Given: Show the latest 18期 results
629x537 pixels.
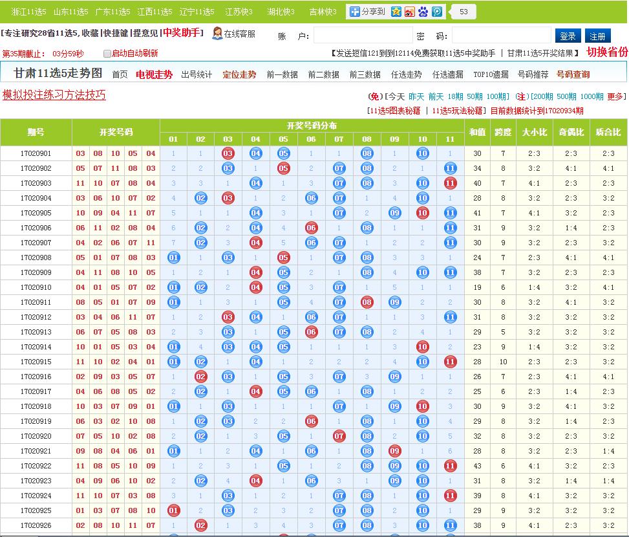Looking at the screenshot, I should click(x=455, y=96).
